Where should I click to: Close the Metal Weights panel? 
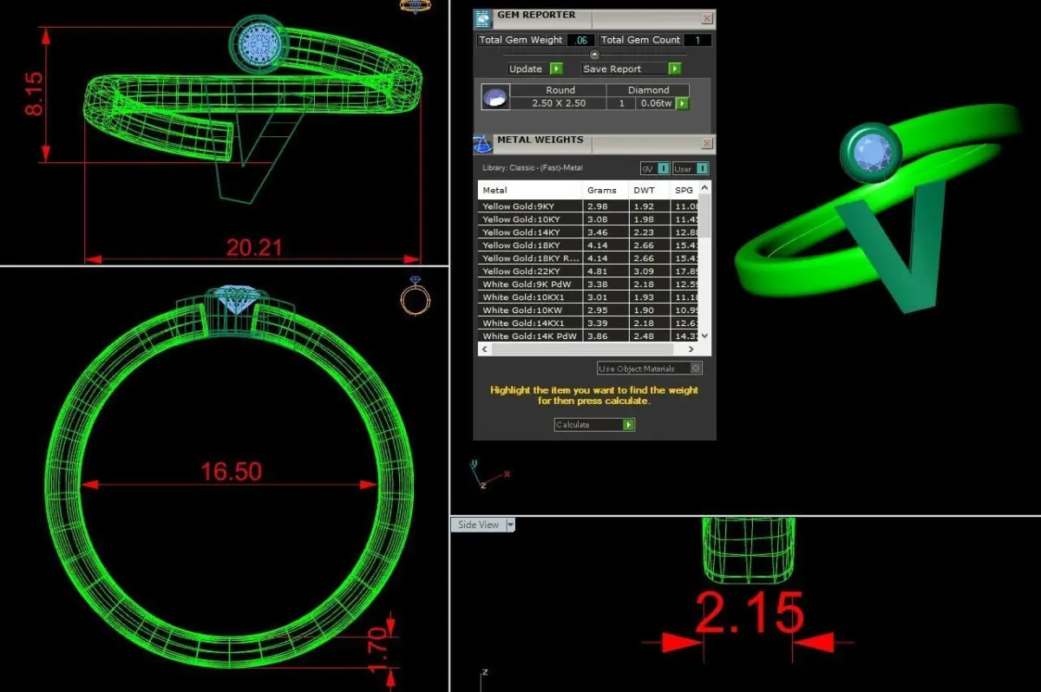pos(707,143)
